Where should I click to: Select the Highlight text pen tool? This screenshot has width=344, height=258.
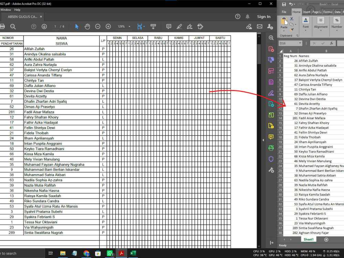[179, 26]
